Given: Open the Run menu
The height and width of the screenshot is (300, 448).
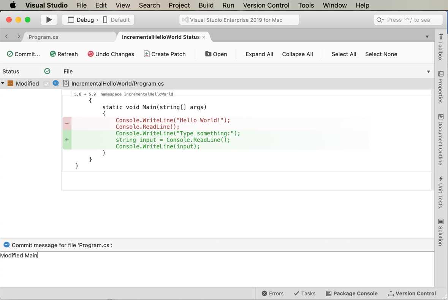Looking at the screenshot, I should coord(228,5).
